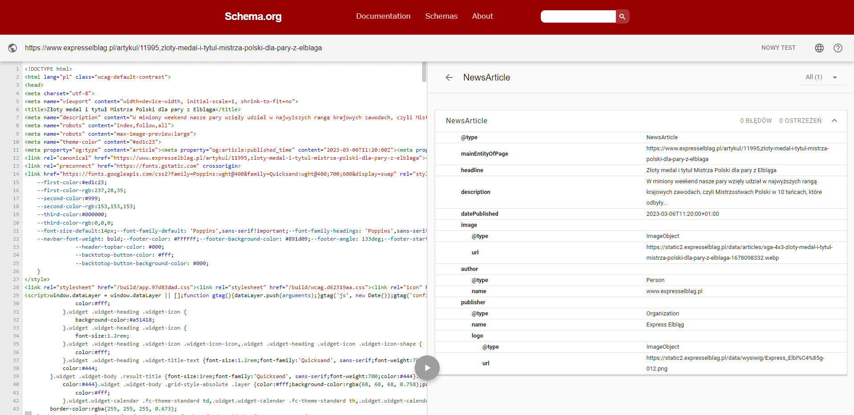
Task: Click the publisher name Express Elbląg
Action: [665, 325]
